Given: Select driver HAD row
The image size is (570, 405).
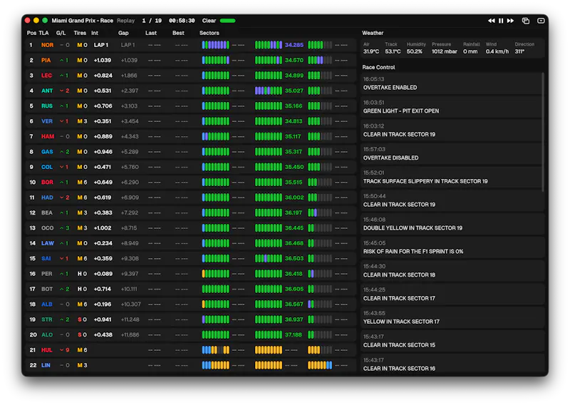Looking at the screenshot, I should [190, 198].
